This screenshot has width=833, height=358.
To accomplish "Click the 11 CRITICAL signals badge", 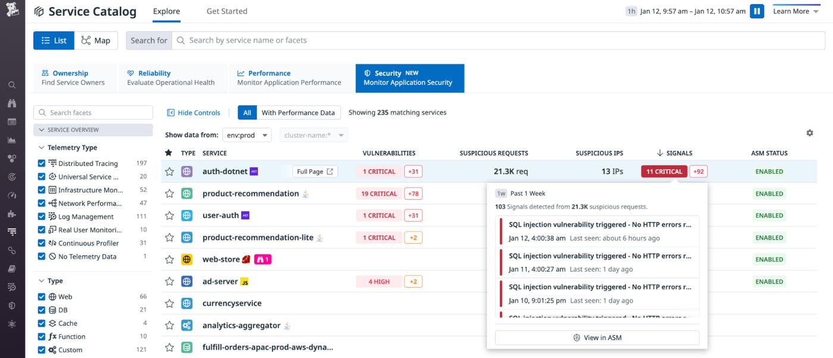I will (x=664, y=171).
